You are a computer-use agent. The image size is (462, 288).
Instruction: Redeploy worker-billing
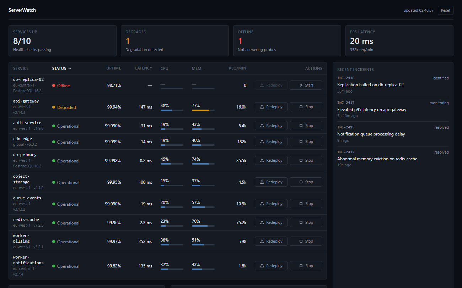tap(271, 241)
